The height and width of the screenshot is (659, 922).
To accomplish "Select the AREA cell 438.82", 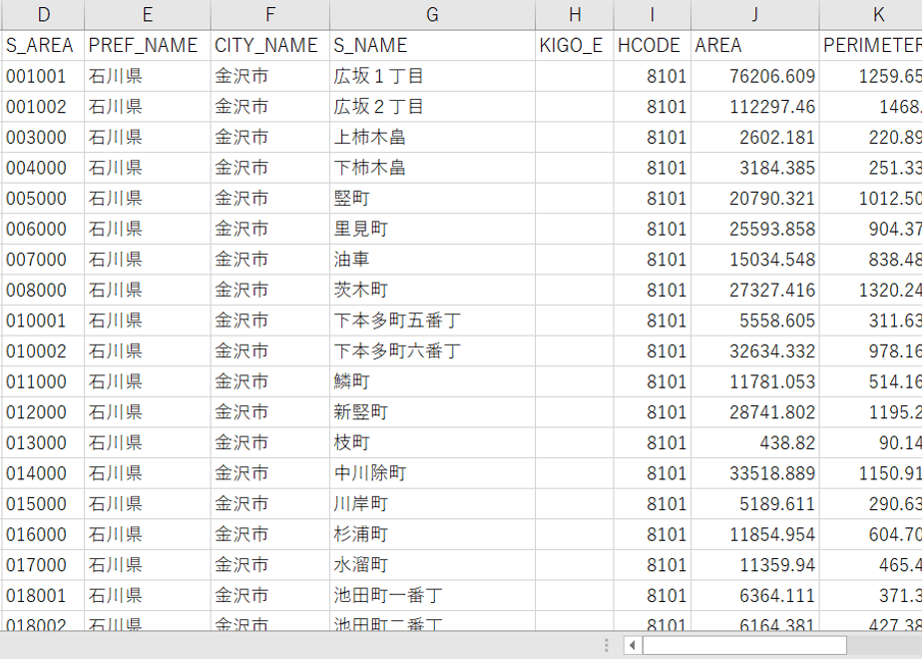I will point(755,443).
